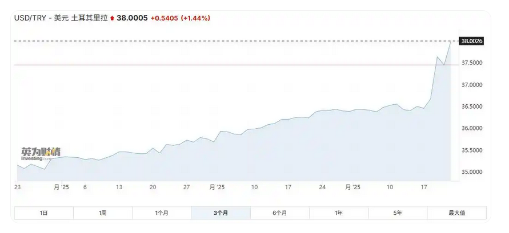Viewport: 509px width, 233px height.
Task: Click the x-axis date label 23
Action: (18, 187)
